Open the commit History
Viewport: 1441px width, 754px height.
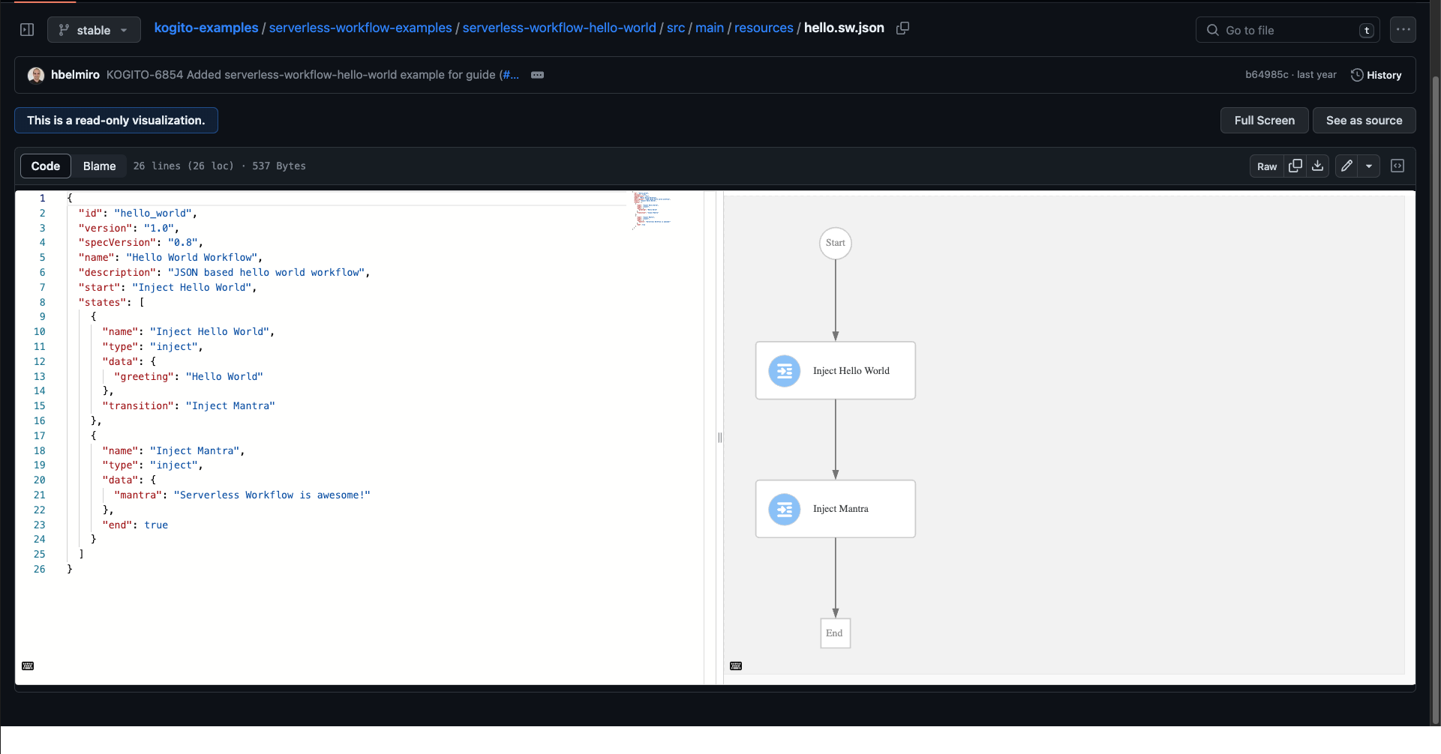tap(1377, 75)
